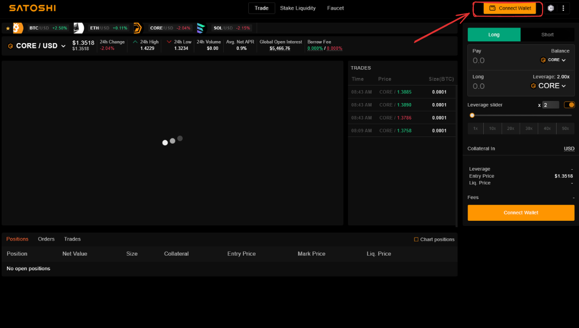Click the orange CORE logo in the ticker bar
Image resolution: width=579 pixels, height=328 pixels.
coord(137,28)
